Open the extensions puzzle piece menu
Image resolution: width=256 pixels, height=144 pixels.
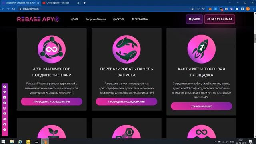237,9
